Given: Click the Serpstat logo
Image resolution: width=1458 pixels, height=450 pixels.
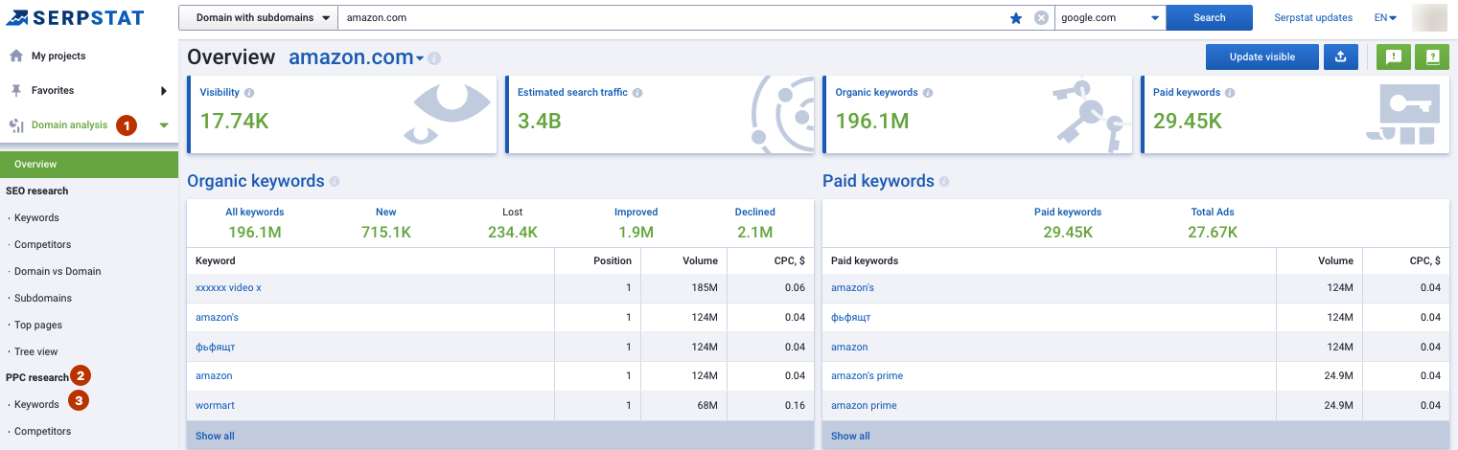Looking at the screenshot, I should pyautogui.click(x=75, y=17).
